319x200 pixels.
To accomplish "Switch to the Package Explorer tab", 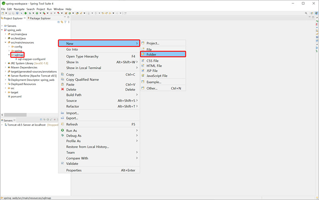I will point(39,18).
